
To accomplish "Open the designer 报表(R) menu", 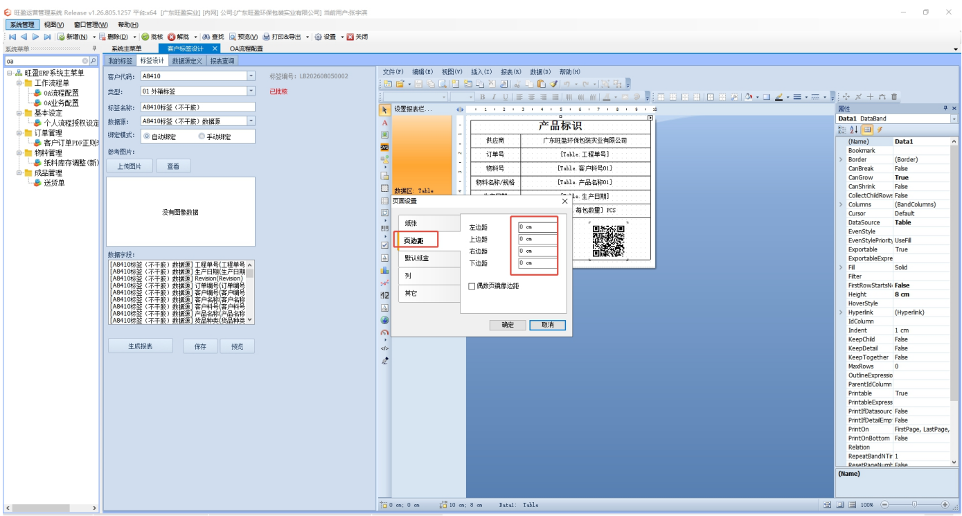I will 511,72.
